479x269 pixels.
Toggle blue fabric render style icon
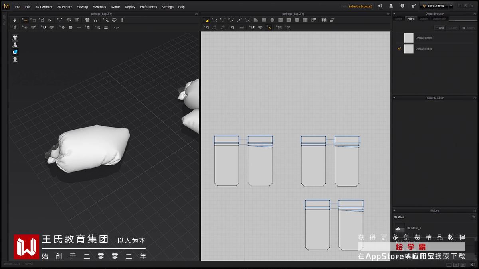tap(15, 52)
